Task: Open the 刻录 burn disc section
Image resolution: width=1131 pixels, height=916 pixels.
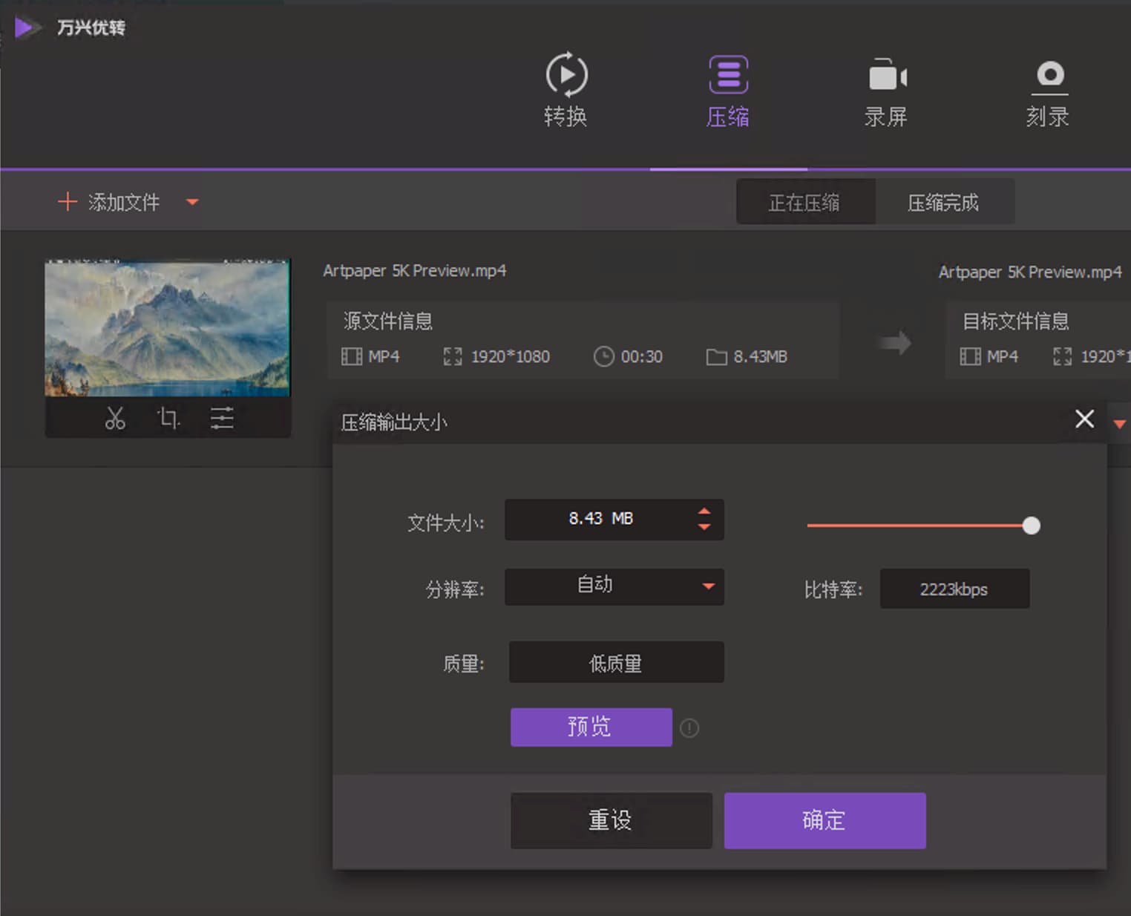Action: 1049,93
